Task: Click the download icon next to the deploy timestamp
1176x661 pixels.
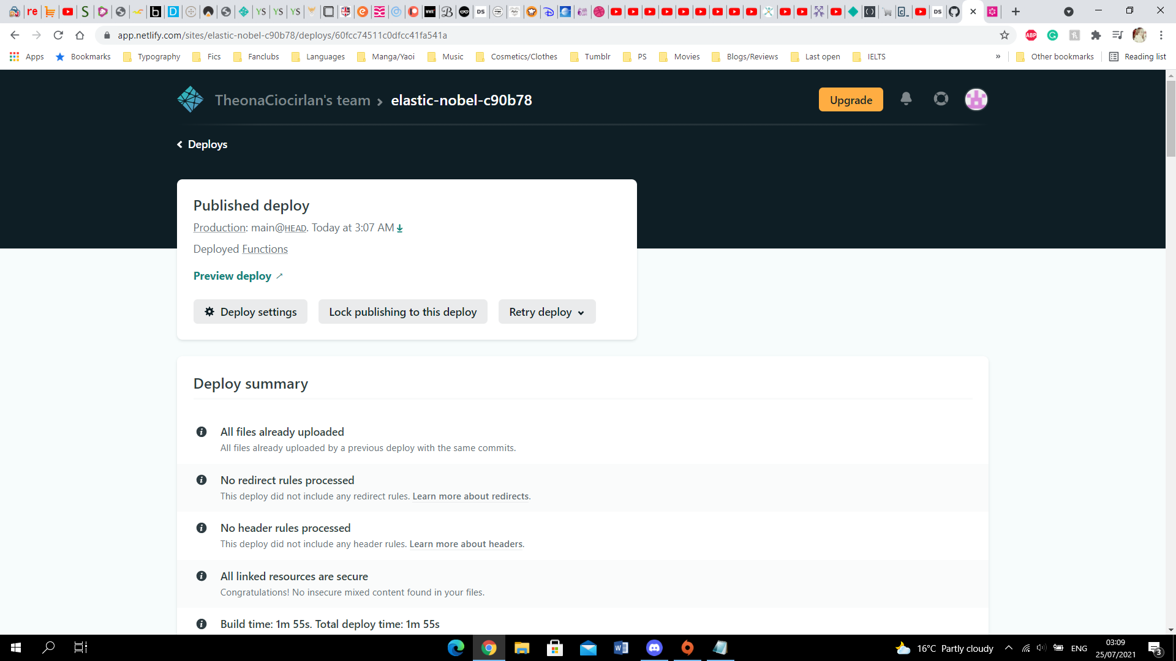Action: point(400,228)
